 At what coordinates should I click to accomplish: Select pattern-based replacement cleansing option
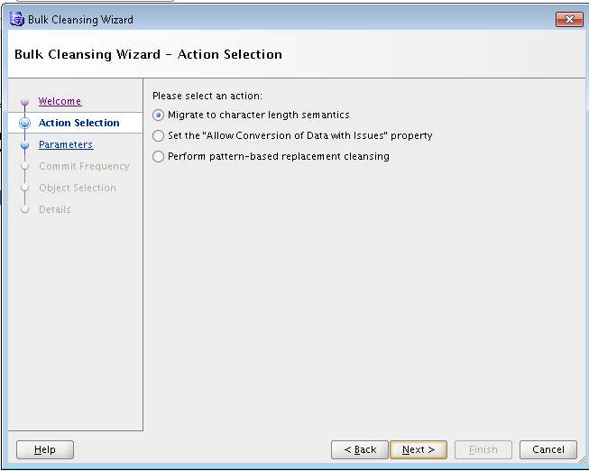click(x=160, y=157)
